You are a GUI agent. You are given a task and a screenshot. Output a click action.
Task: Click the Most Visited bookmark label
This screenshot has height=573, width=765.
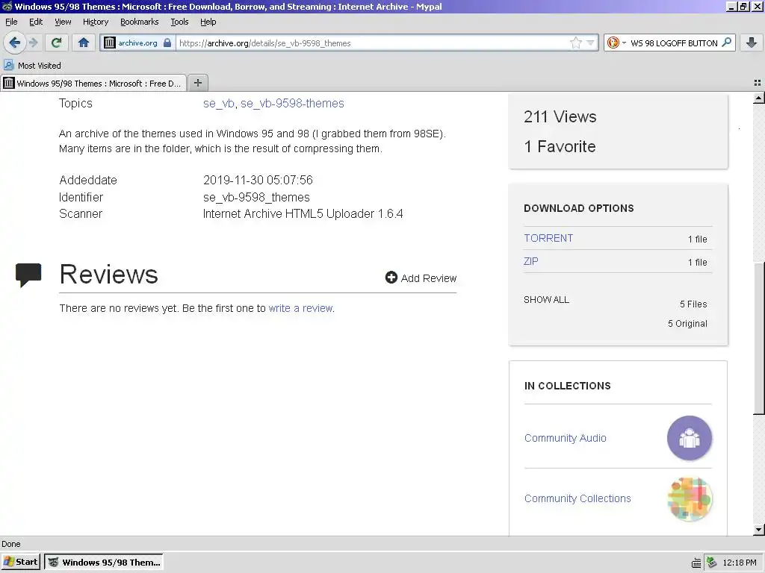coord(40,66)
